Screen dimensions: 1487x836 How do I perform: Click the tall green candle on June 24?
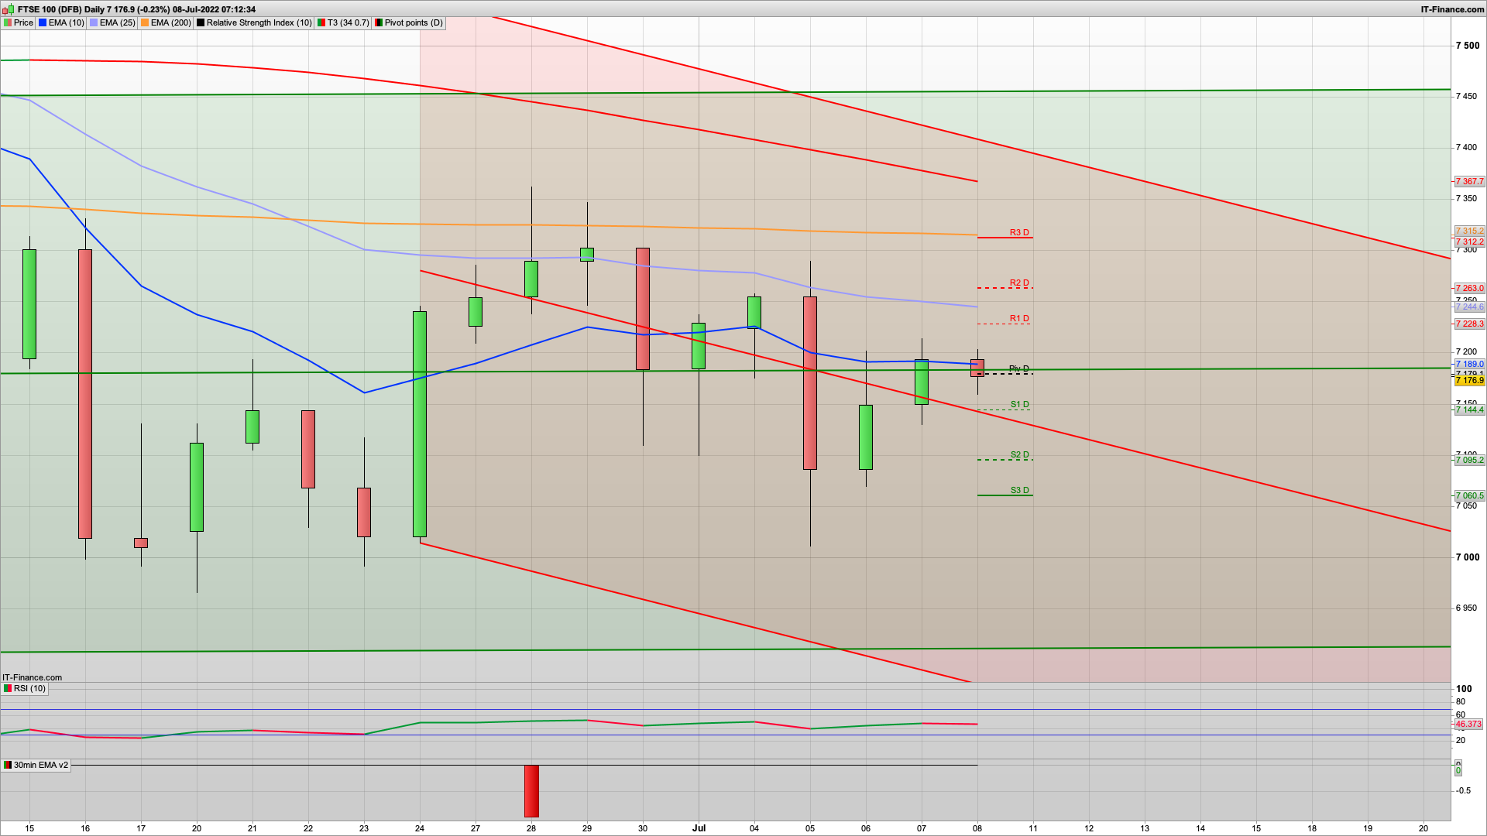[x=420, y=424]
